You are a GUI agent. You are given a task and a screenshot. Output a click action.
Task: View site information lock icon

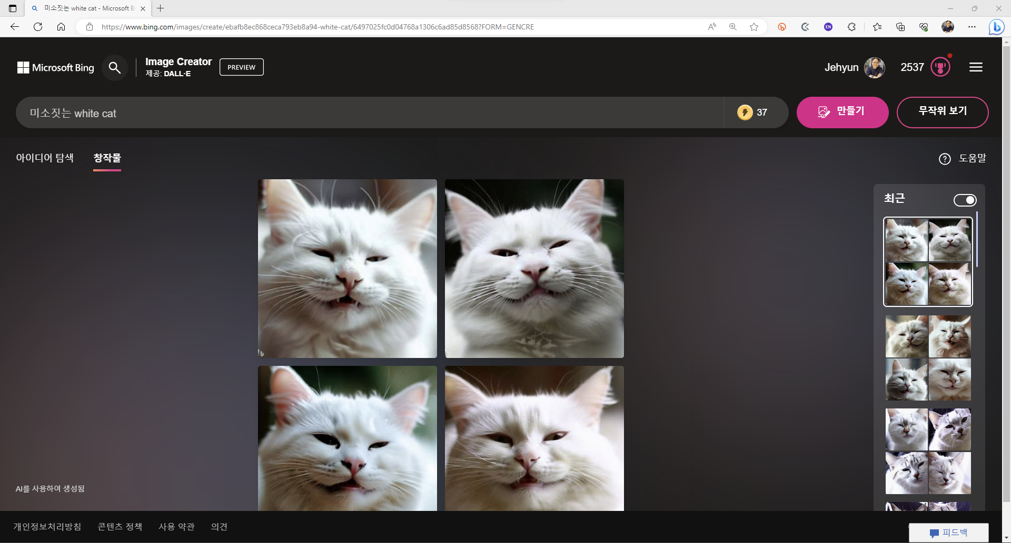click(90, 27)
